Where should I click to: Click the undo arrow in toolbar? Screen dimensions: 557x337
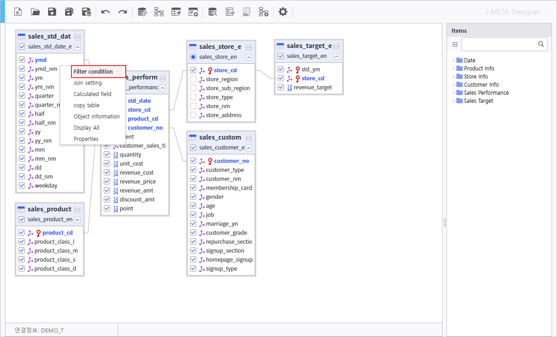[x=106, y=12]
